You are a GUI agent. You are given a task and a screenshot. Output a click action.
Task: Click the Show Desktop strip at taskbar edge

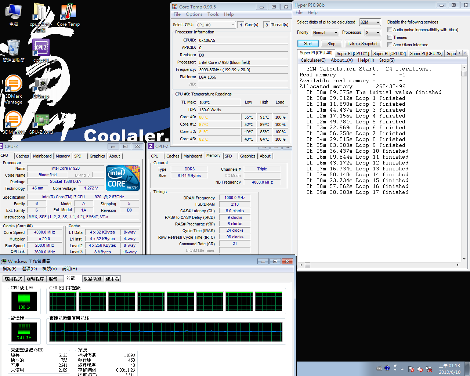(467, 369)
